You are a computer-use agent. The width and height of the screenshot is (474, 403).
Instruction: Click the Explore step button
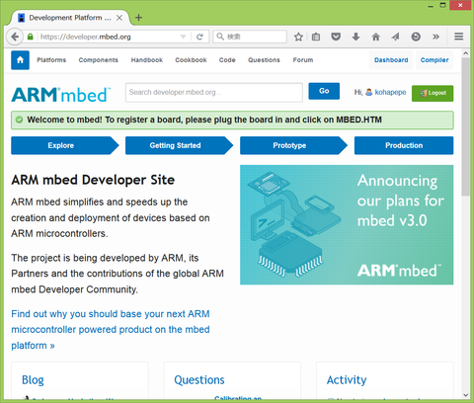tap(64, 145)
